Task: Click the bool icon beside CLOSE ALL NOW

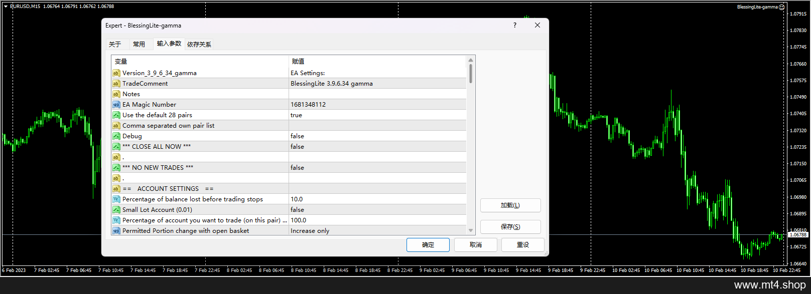Action: 116,147
